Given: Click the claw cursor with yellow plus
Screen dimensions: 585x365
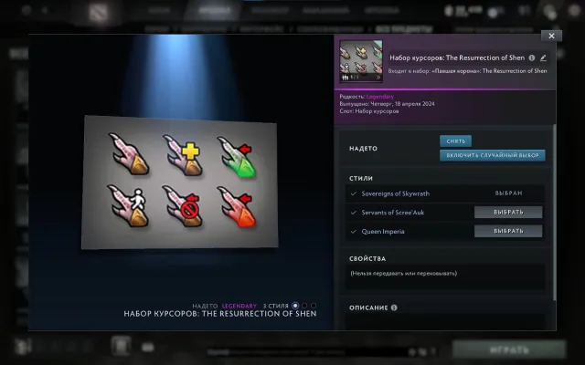Looking at the screenshot, I should (183, 155).
